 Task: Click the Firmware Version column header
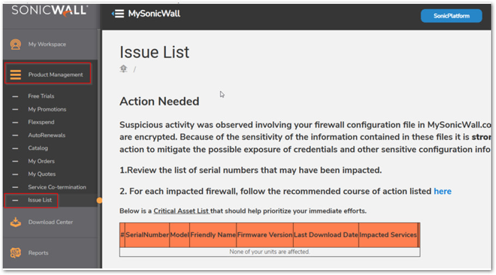(265, 235)
